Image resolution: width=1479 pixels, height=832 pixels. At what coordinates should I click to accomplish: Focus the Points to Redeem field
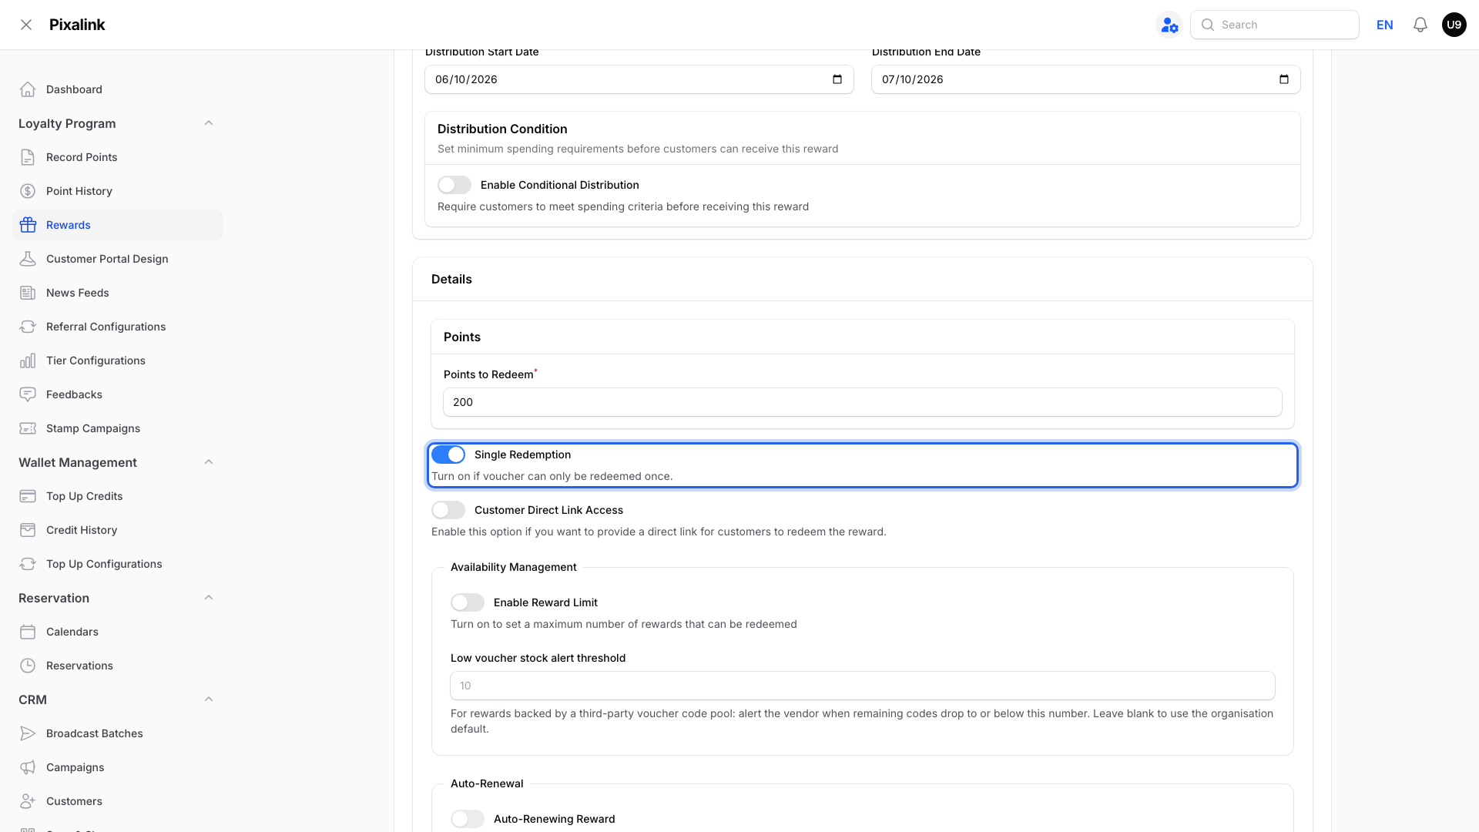(863, 402)
